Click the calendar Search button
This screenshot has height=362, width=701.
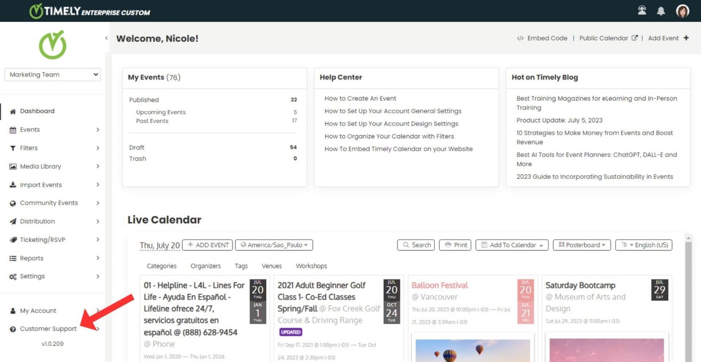(416, 245)
